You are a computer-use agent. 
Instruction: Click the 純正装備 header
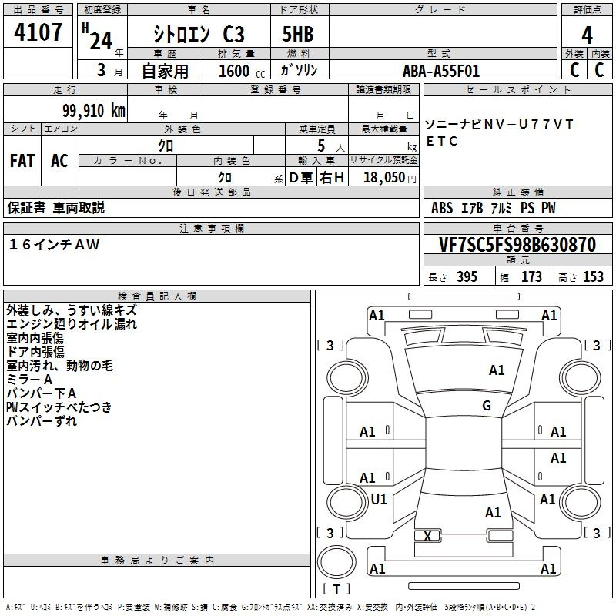pyautogui.click(x=517, y=192)
